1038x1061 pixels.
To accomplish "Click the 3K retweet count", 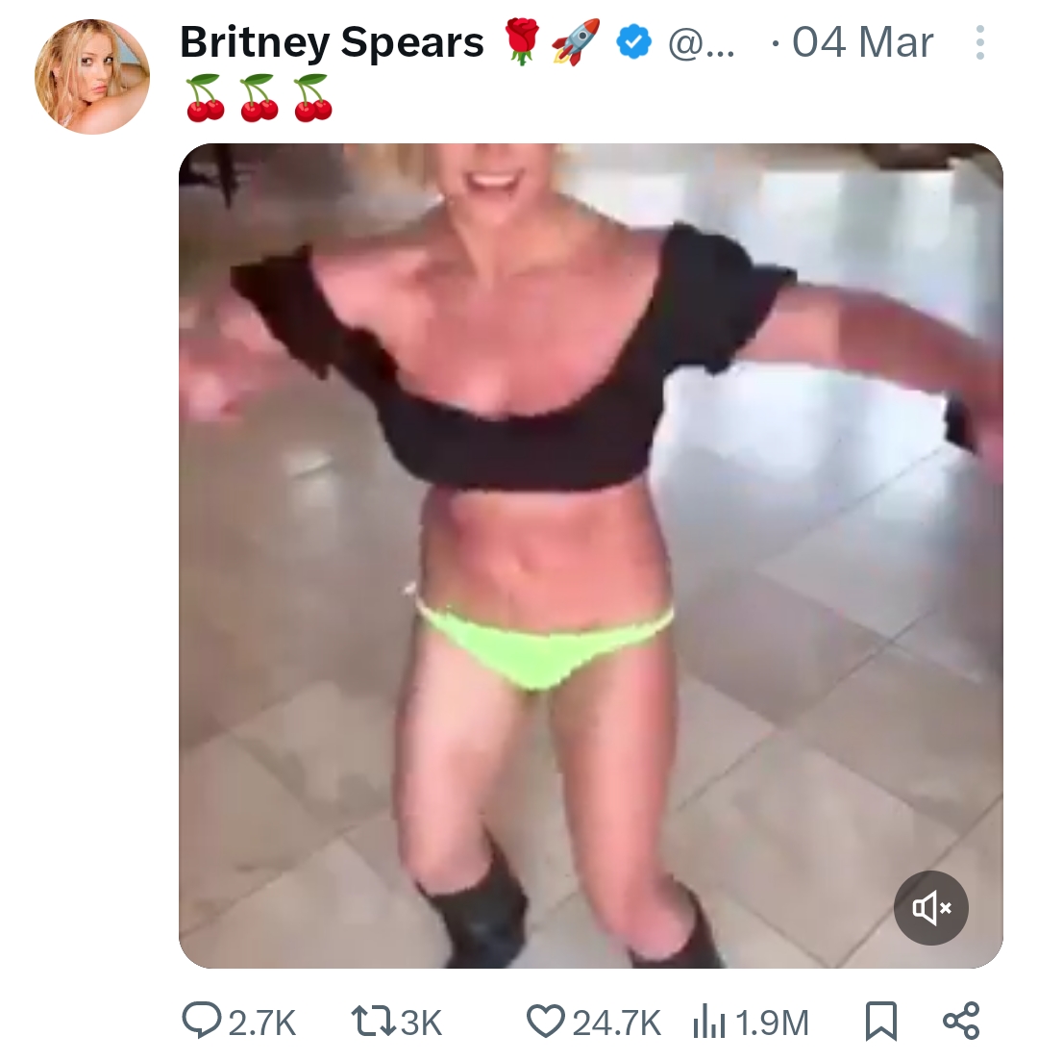I will pyautogui.click(x=421, y=1023).
